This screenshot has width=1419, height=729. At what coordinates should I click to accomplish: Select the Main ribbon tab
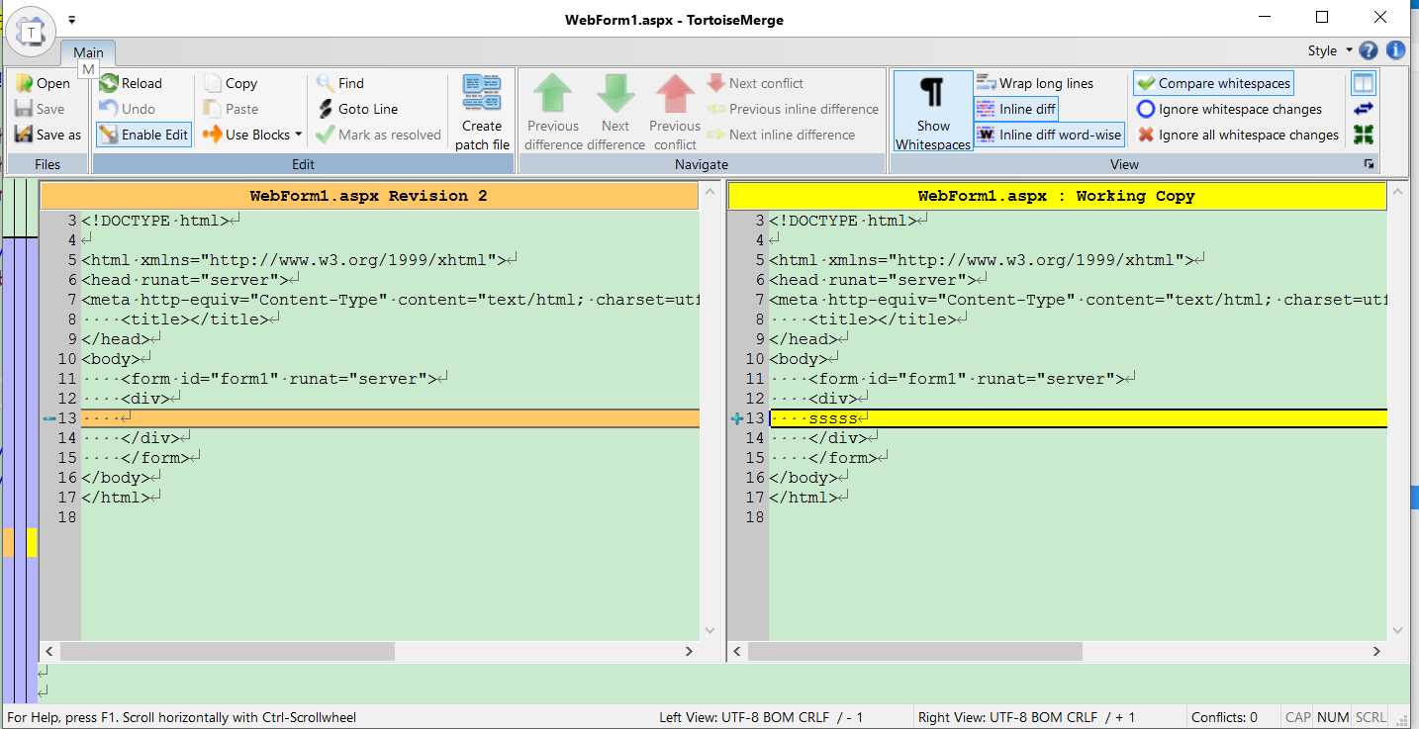(88, 52)
